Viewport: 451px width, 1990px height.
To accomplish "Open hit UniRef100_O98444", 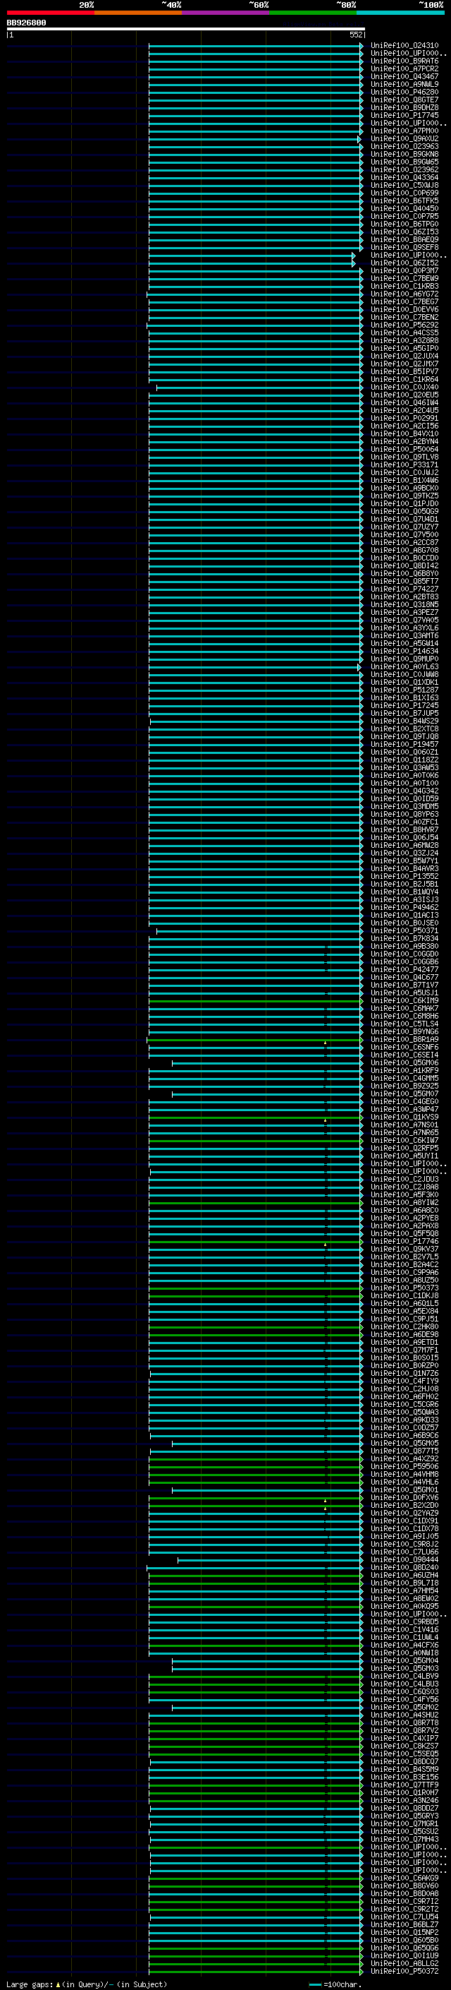I will [404, 1559].
